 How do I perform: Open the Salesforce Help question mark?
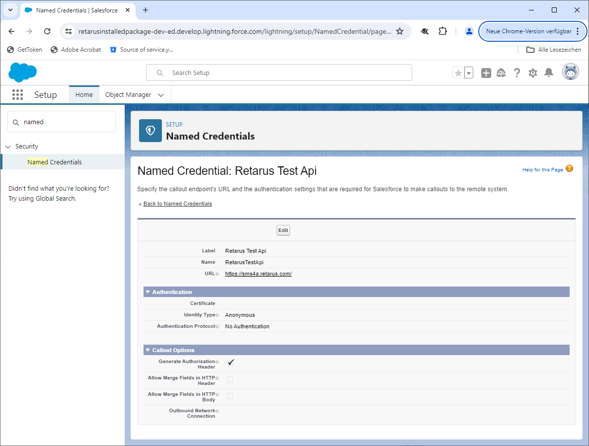click(517, 73)
